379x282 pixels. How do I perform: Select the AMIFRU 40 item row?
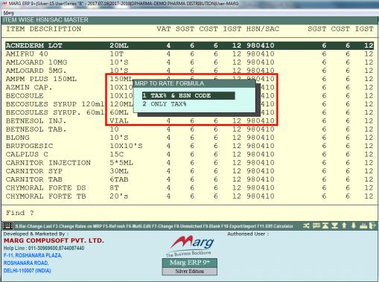(189, 54)
